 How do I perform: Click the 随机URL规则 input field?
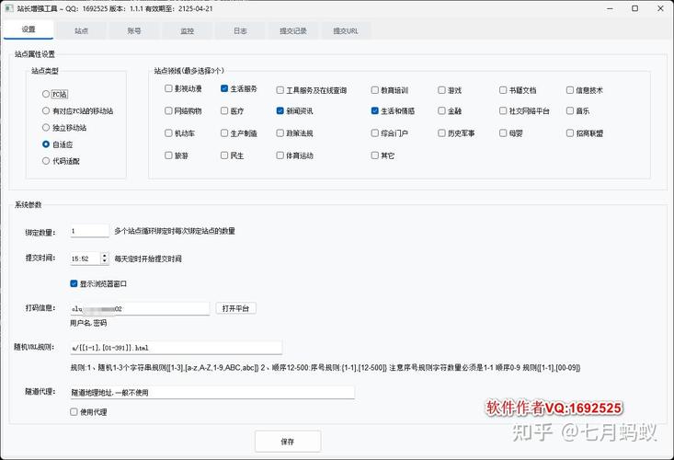(177, 348)
